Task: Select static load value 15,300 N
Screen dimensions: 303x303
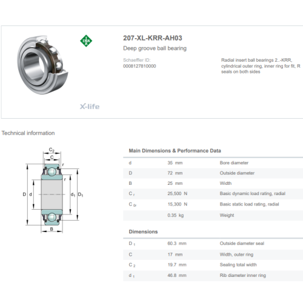Action: [x=178, y=204]
